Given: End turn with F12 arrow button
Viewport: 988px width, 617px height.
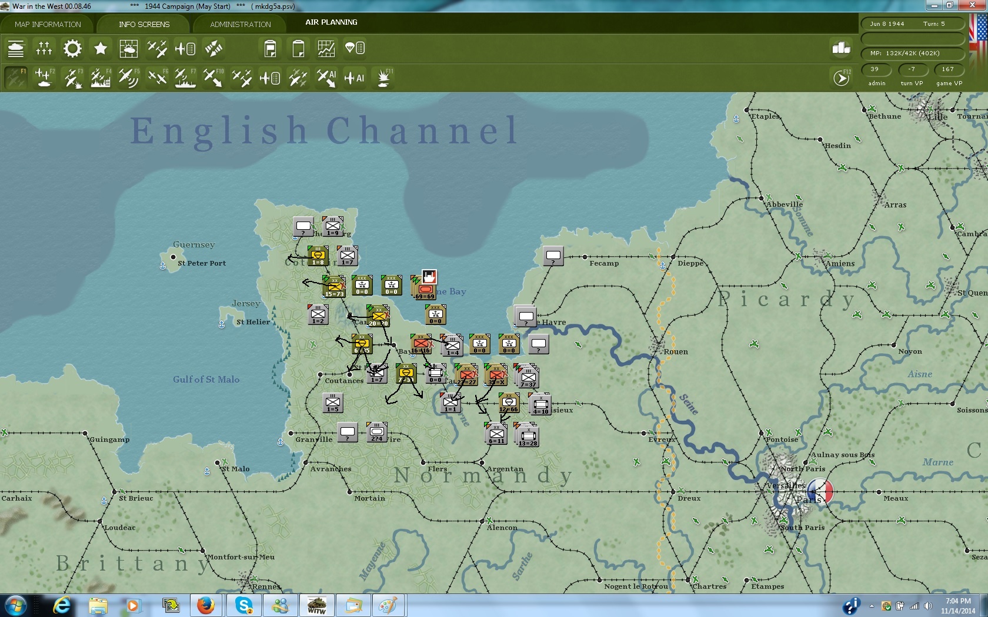Looking at the screenshot, I should [x=842, y=78].
